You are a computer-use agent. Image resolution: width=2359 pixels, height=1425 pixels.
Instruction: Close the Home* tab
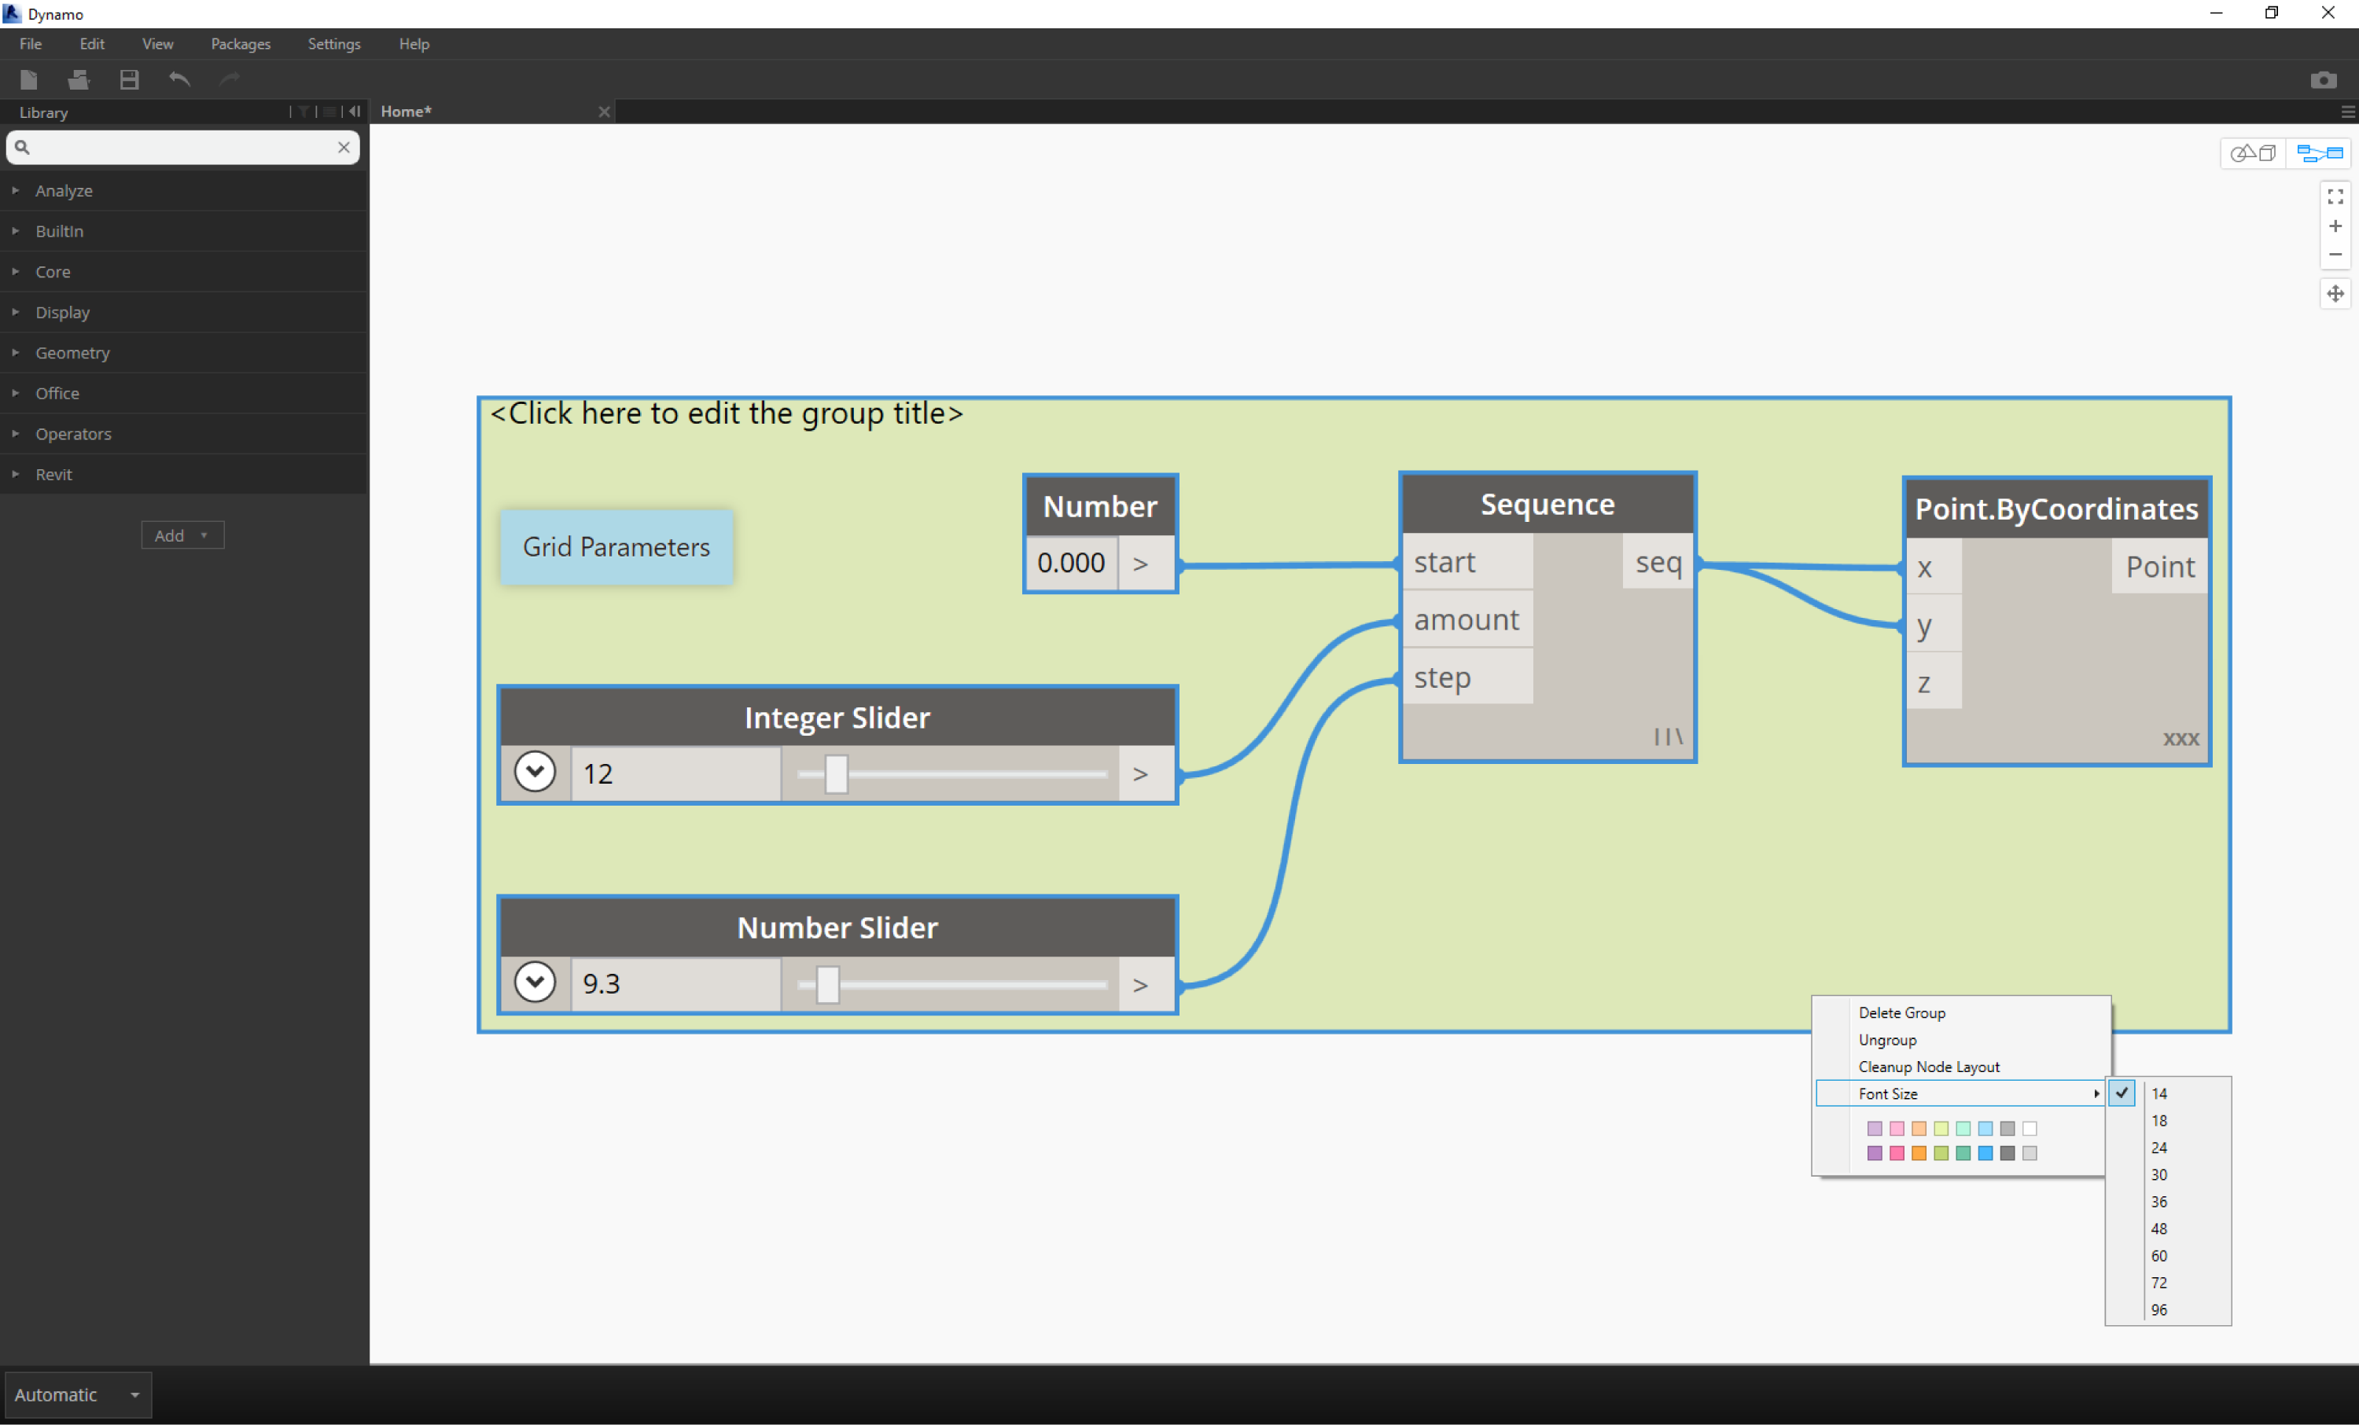point(604,112)
